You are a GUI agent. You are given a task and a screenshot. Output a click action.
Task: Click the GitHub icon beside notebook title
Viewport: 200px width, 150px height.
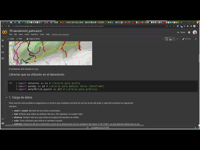click(x=11, y=31)
